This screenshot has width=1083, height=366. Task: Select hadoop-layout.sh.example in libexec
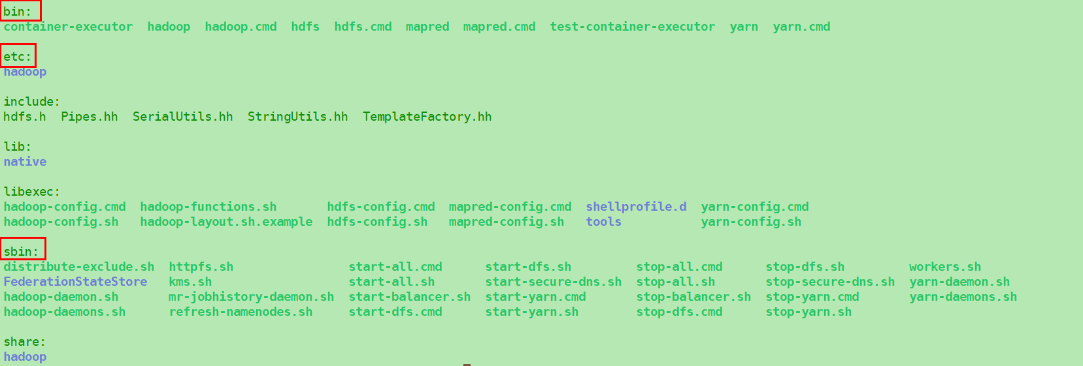click(x=226, y=222)
